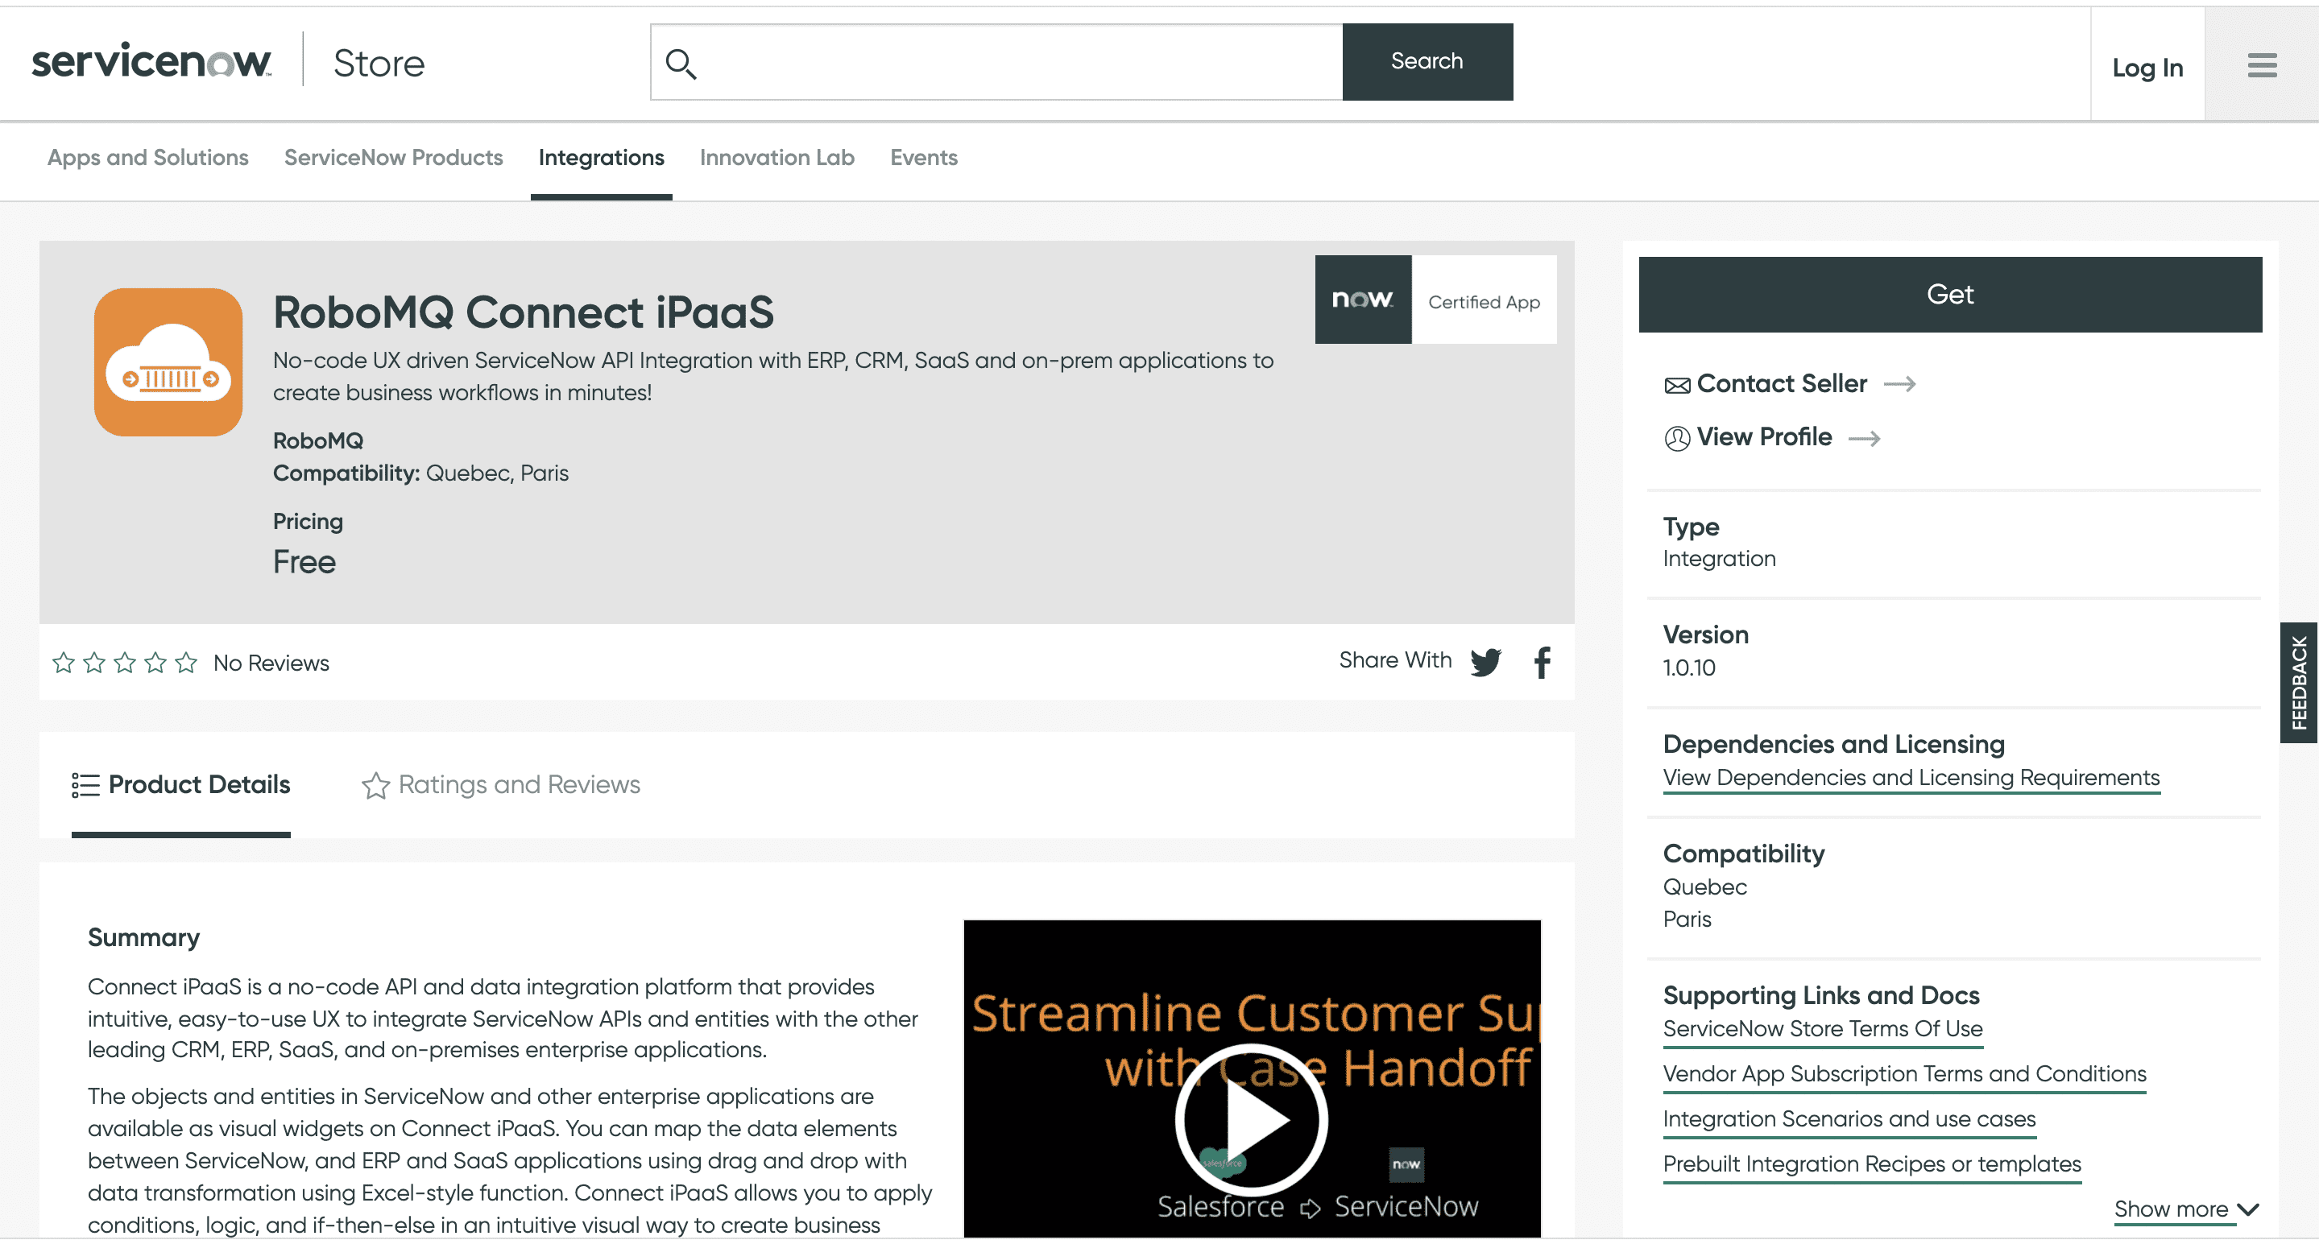Viewport: 2319px width, 1240px height.
Task: Click the Search button
Action: click(x=1427, y=61)
